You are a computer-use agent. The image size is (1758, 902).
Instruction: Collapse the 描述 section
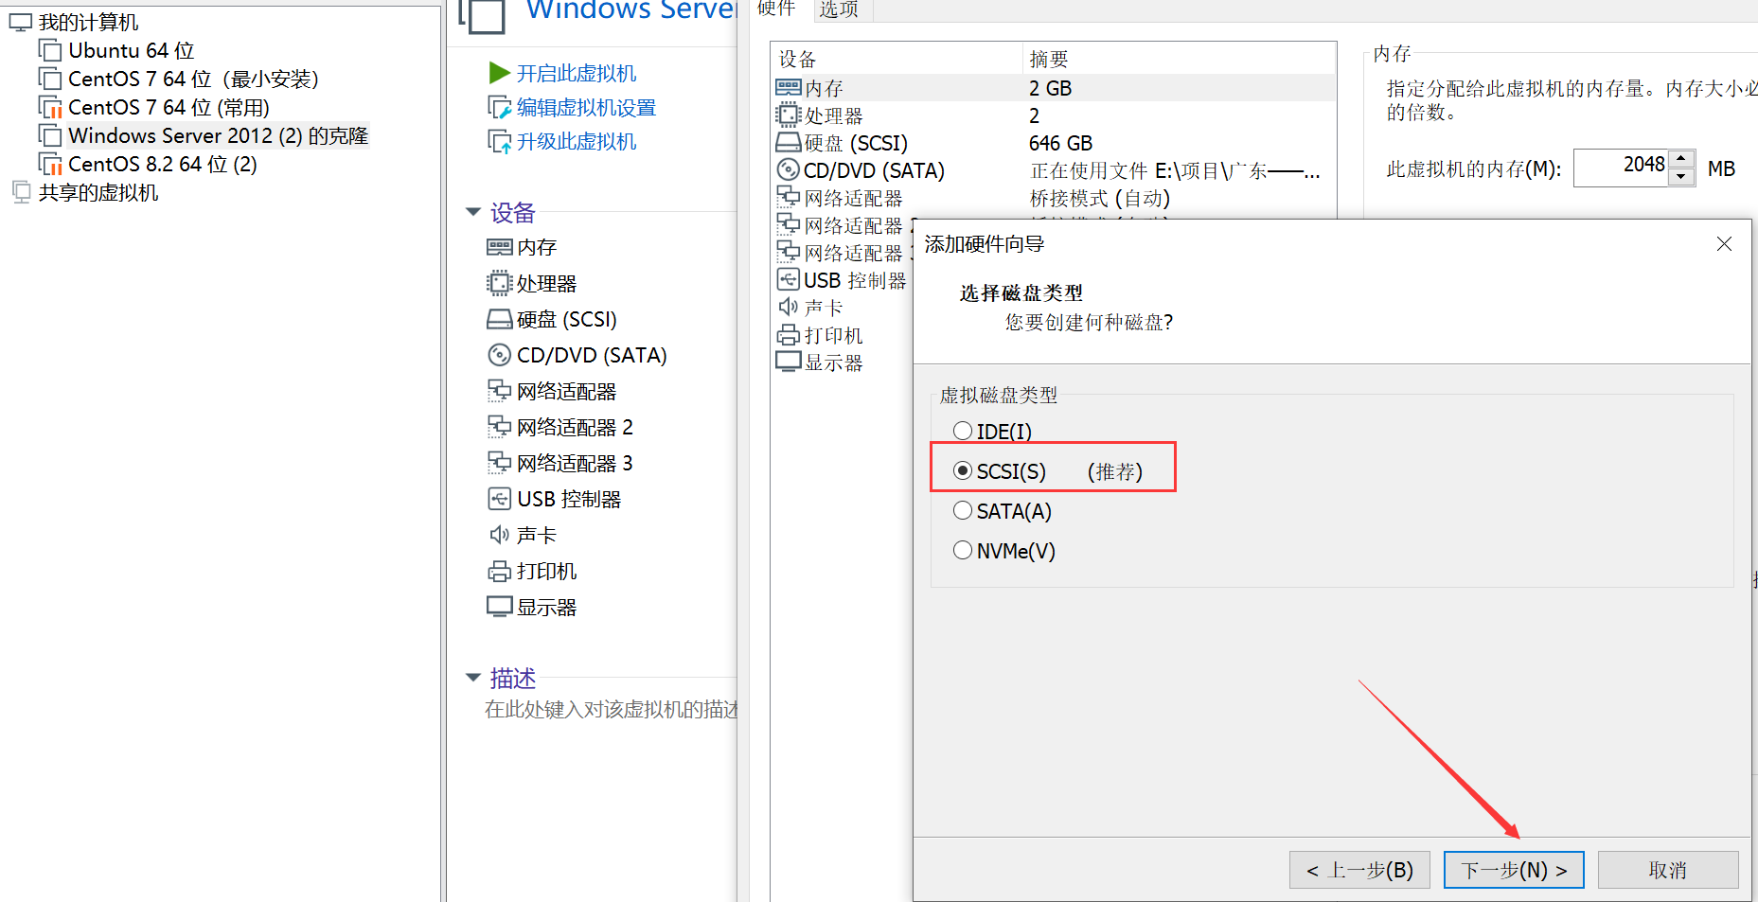point(474,678)
